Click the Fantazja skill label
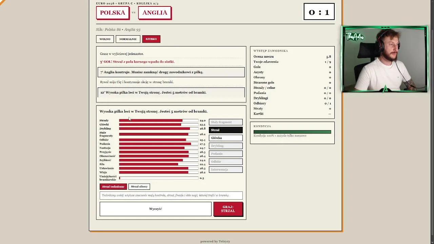 (x=105, y=148)
